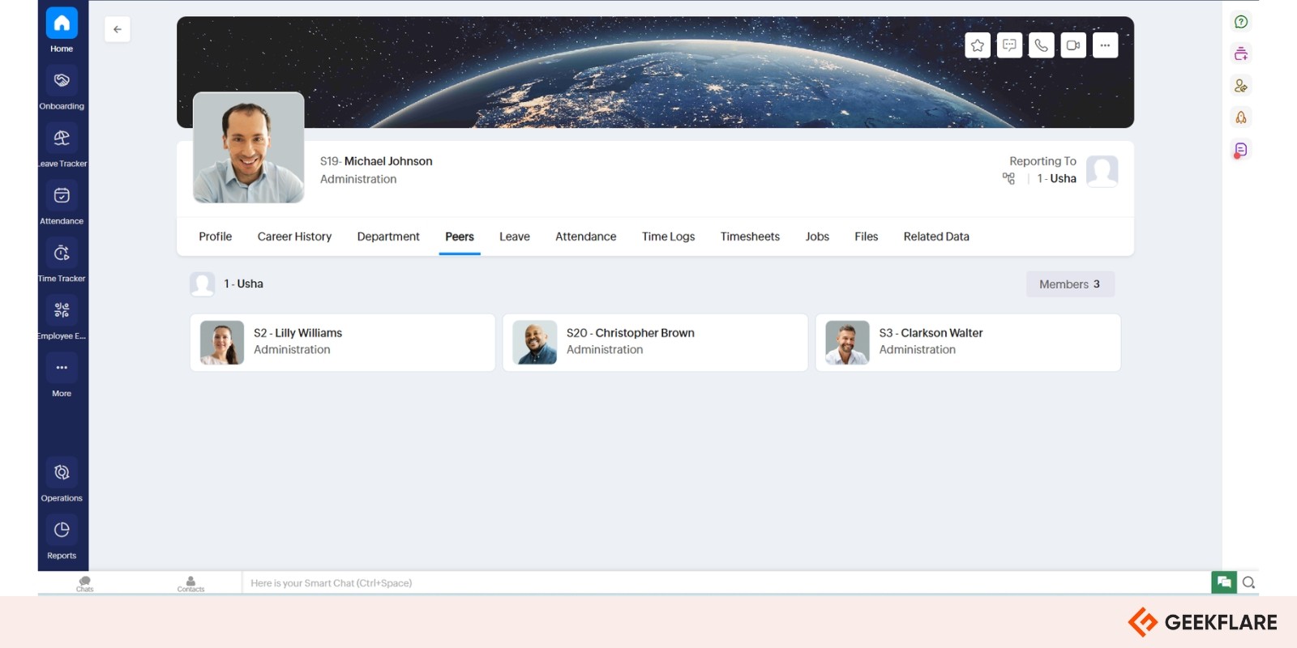Screen dimensions: 1297x648
Task: Open Christopher Brown peer card
Action: pos(655,343)
